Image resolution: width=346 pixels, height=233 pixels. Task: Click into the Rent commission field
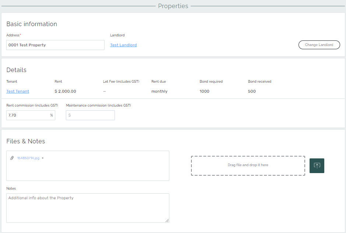pos(28,115)
